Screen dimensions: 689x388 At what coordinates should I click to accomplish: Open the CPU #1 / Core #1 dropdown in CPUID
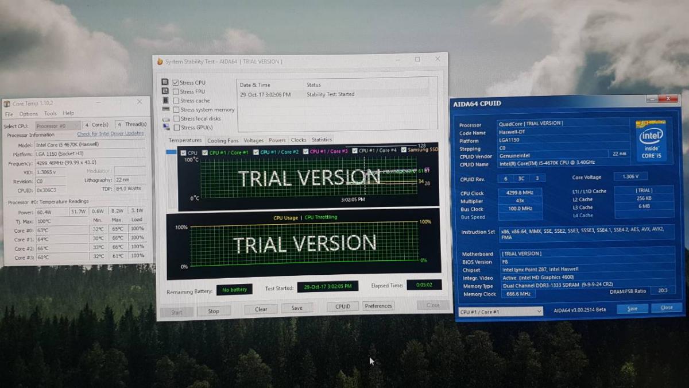click(x=501, y=312)
